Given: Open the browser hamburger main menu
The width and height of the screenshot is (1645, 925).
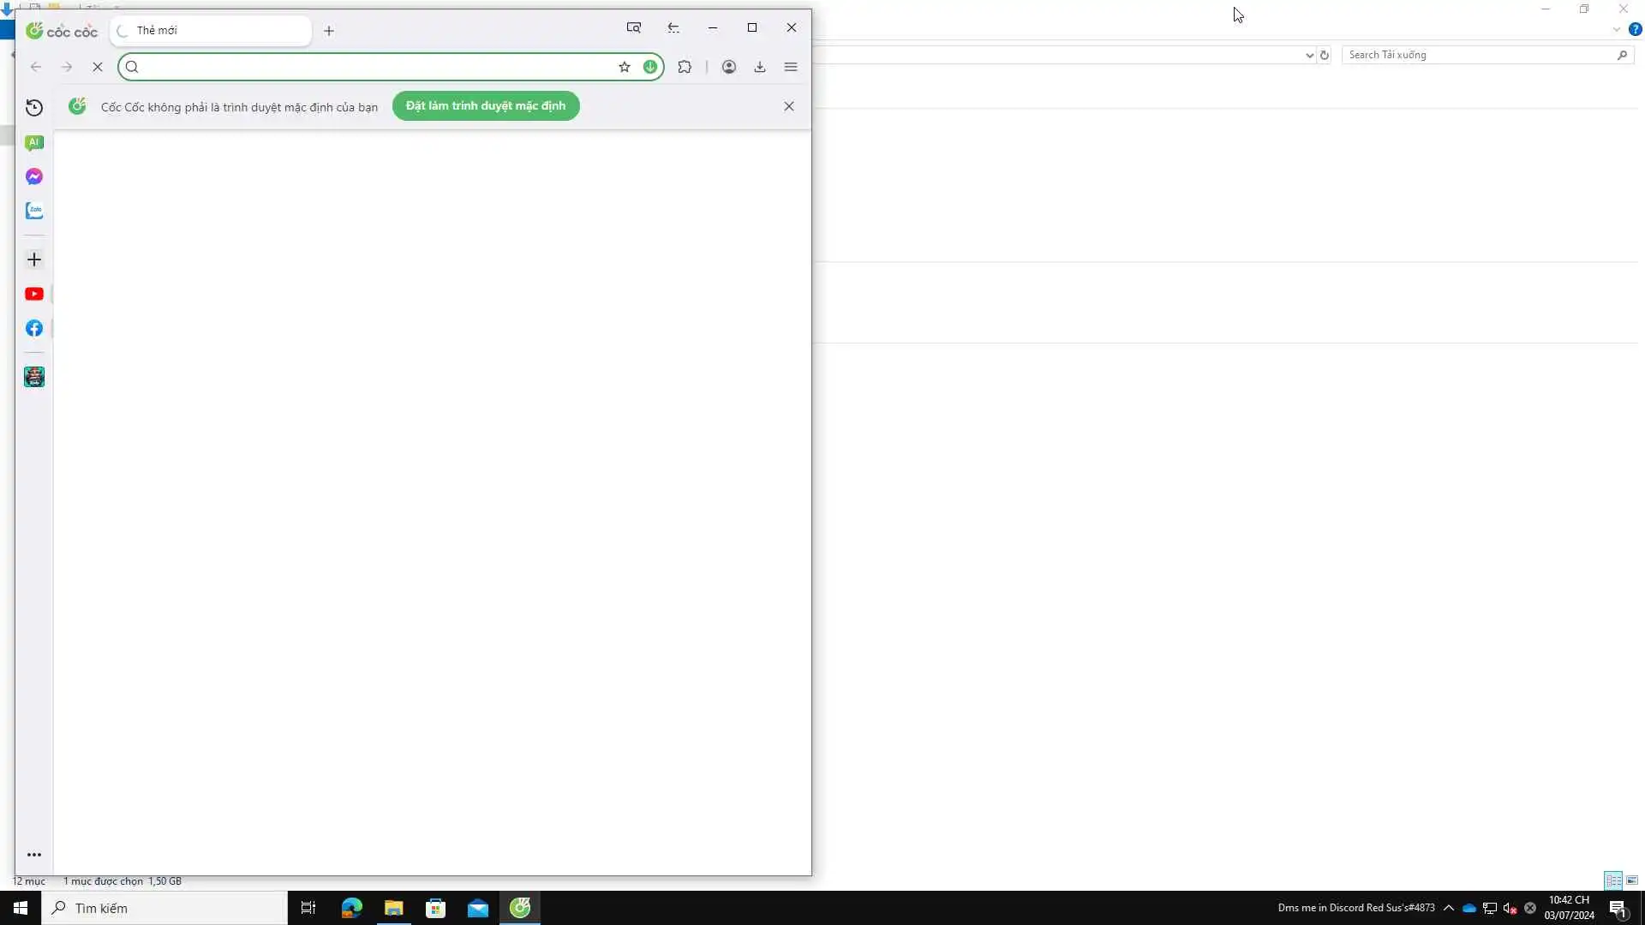Looking at the screenshot, I should click(x=791, y=67).
